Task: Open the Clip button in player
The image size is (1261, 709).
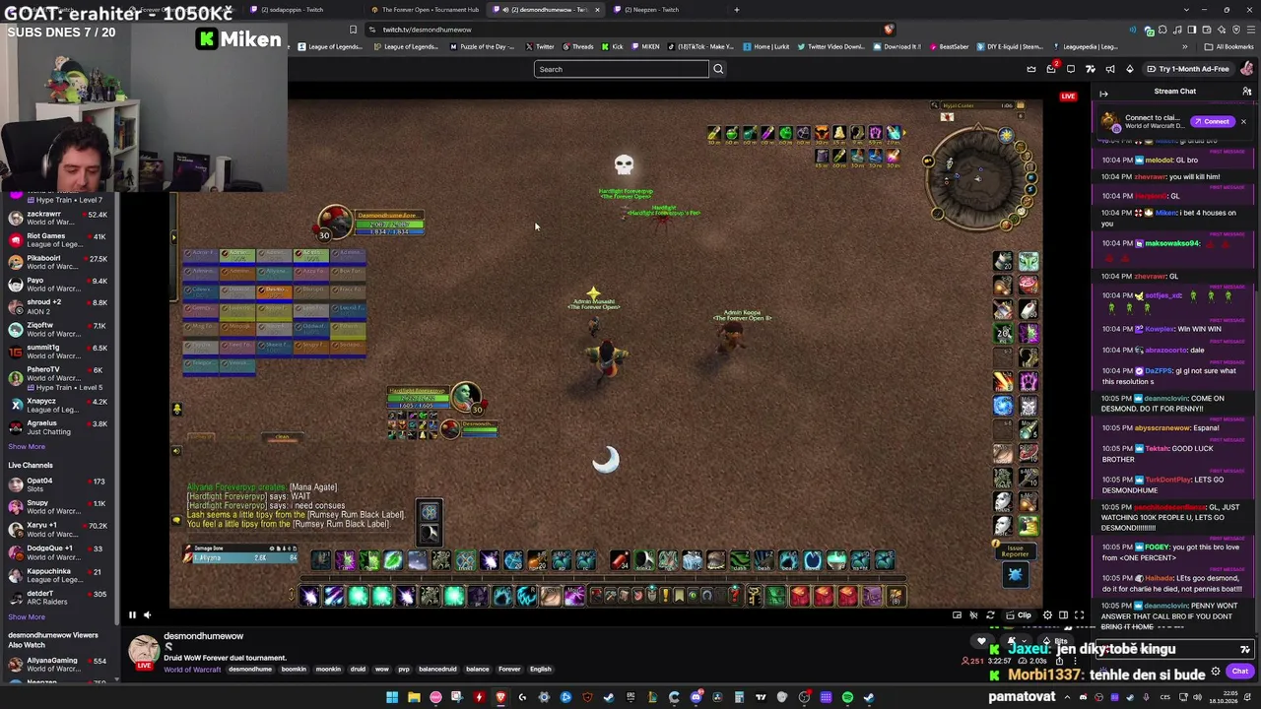Action: 1019,614
